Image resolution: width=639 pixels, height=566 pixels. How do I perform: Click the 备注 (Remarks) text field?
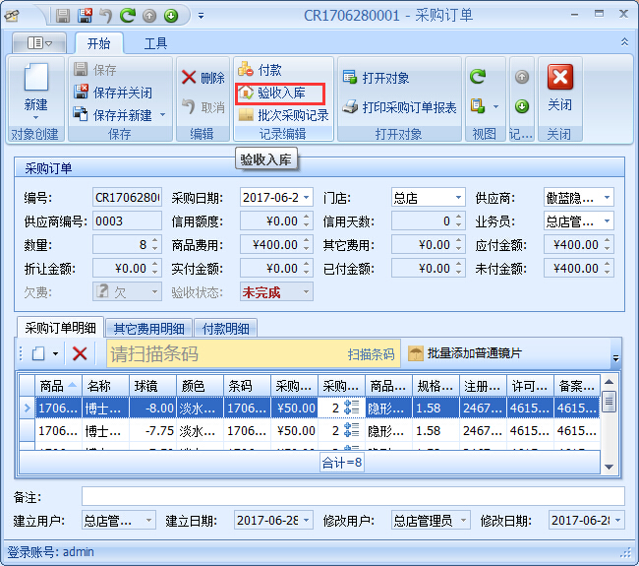[x=352, y=496]
